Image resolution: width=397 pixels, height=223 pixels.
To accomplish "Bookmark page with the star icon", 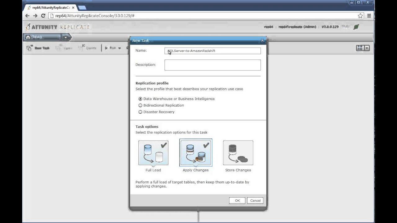I will point(360,15).
